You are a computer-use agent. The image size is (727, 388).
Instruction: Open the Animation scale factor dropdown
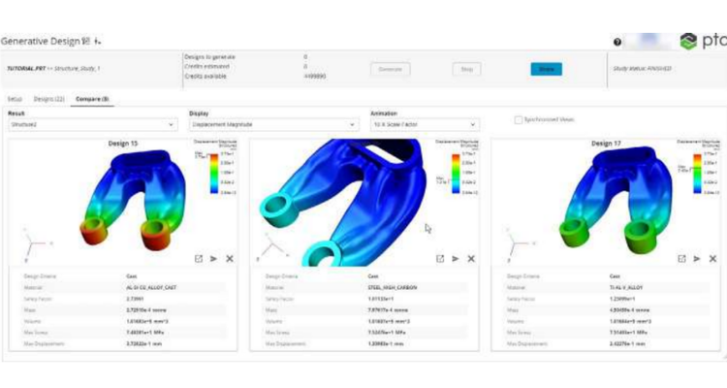click(425, 125)
